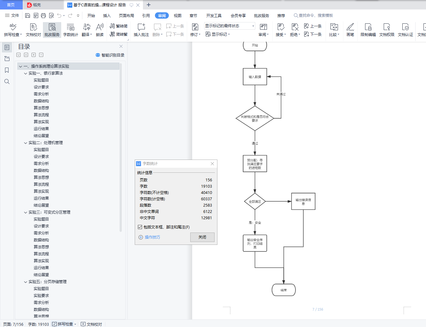Open 限制编辑 settings

tap(368, 30)
